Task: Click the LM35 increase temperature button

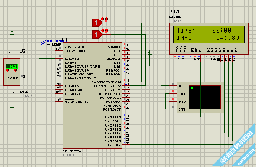Action: pyautogui.click(x=16, y=70)
